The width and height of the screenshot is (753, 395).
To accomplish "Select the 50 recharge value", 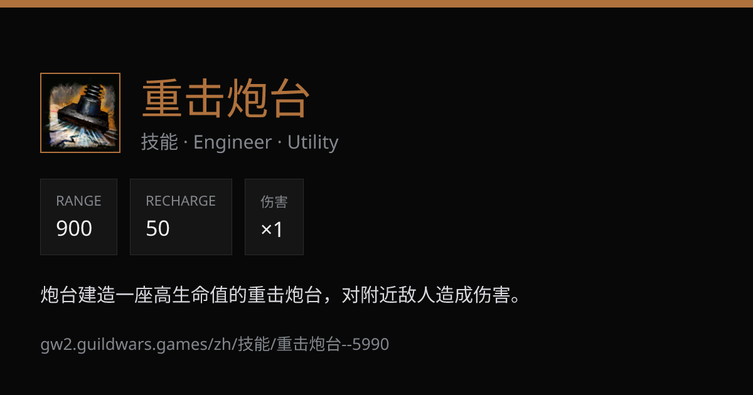I will click(x=158, y=229).
